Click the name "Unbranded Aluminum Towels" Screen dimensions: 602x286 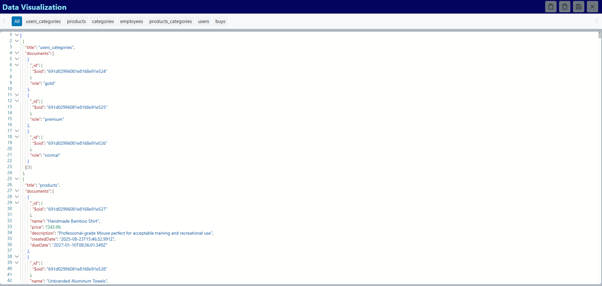coord(77,281)
